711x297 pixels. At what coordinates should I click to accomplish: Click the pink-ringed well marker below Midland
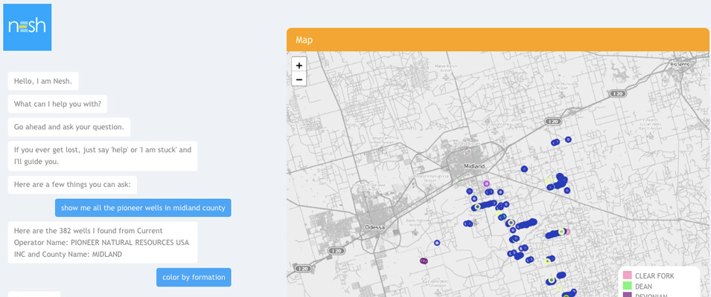pos(486,183)
